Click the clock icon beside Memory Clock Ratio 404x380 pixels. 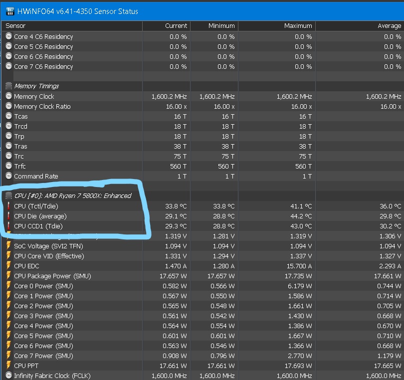9,106
